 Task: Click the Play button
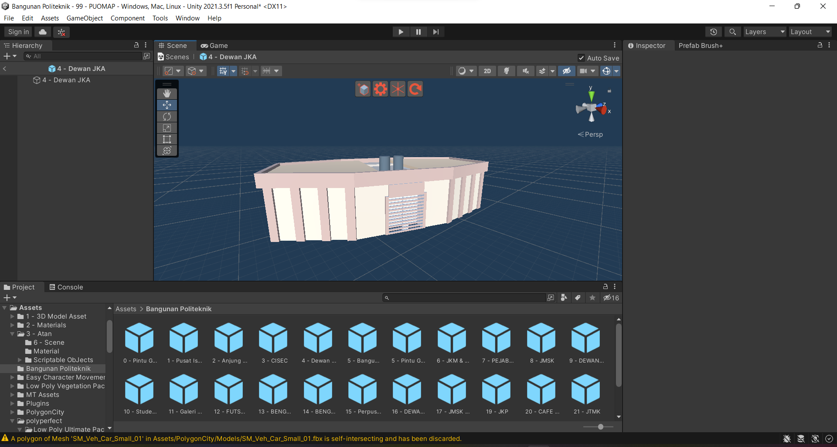click(401, 32)
